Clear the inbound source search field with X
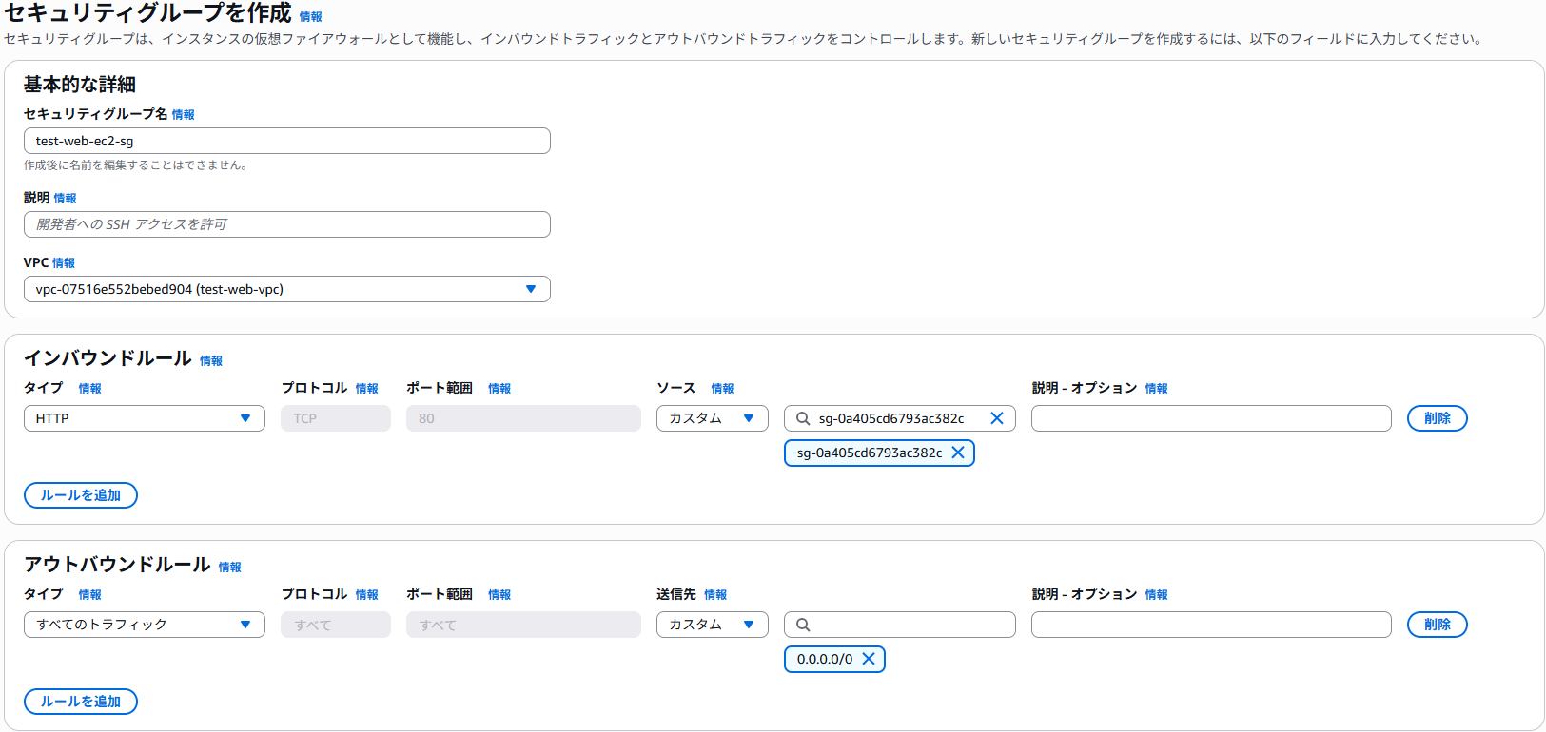Image resolution: width=1546 pixels, height=732 pixels. tap(996, 418)
